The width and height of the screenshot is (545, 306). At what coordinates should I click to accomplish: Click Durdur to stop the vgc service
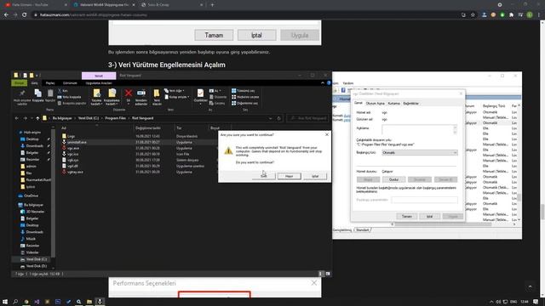(x=393, y=179)
